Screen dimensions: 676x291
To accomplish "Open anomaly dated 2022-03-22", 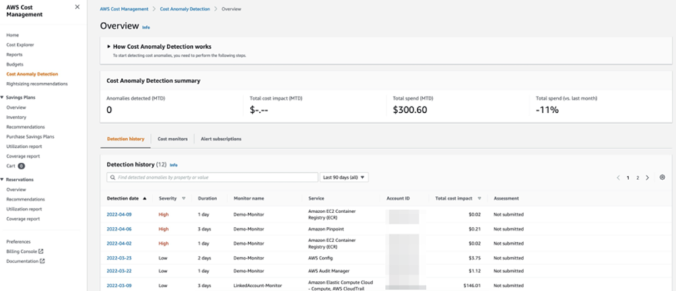I will 119,271.
